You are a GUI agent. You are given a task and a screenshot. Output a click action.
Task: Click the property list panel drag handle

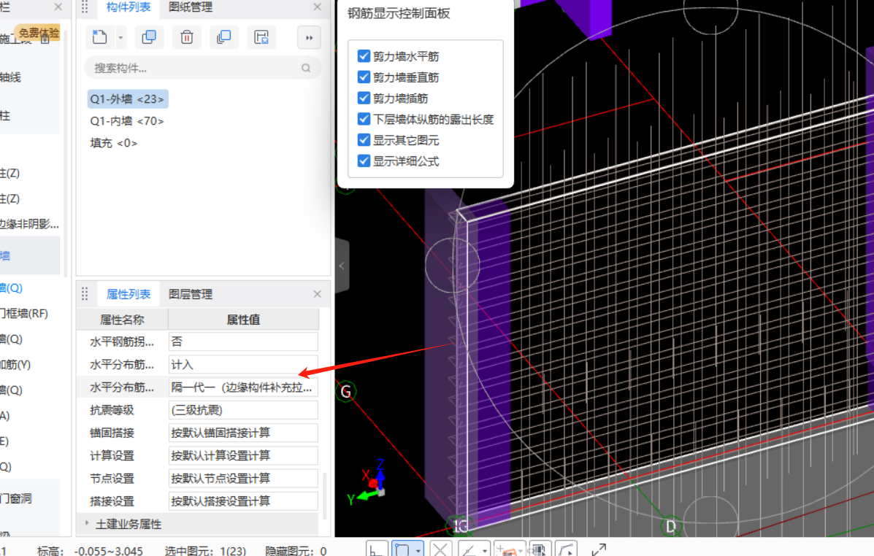pyautogui.click(x=85, y=293)
